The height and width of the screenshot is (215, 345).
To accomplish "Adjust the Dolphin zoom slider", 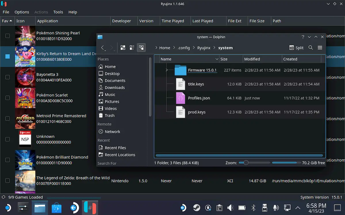I will point(246,163).
